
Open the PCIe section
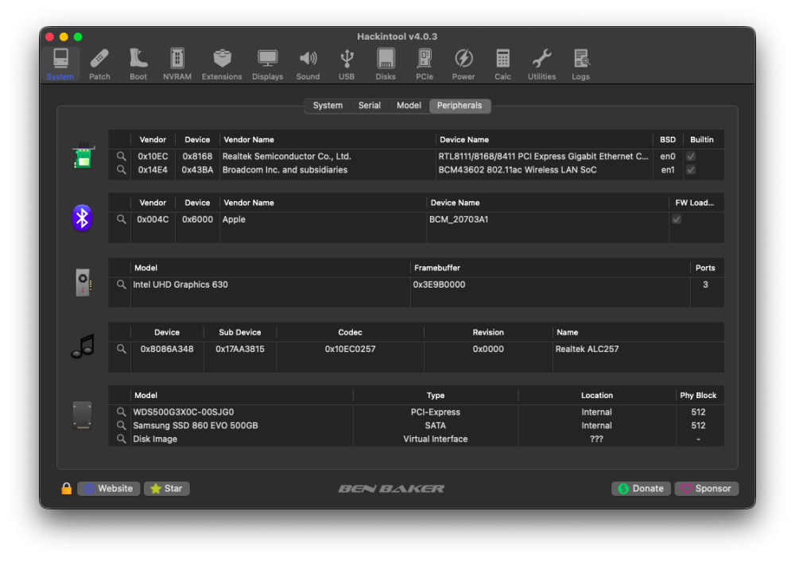425,64
